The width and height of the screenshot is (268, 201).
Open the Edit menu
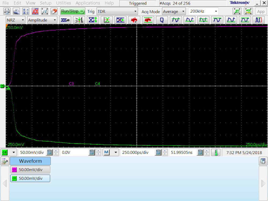coord(17,3)
